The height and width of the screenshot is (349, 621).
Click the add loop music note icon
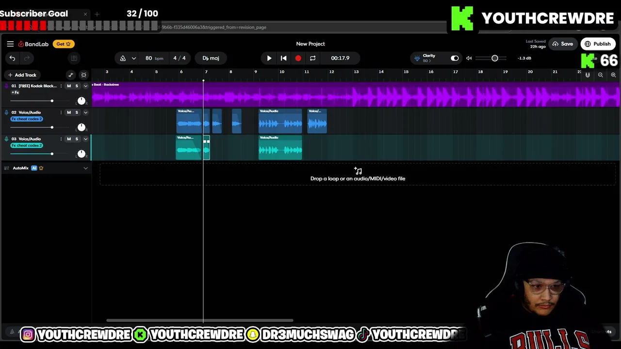click(x=358, y=171)
